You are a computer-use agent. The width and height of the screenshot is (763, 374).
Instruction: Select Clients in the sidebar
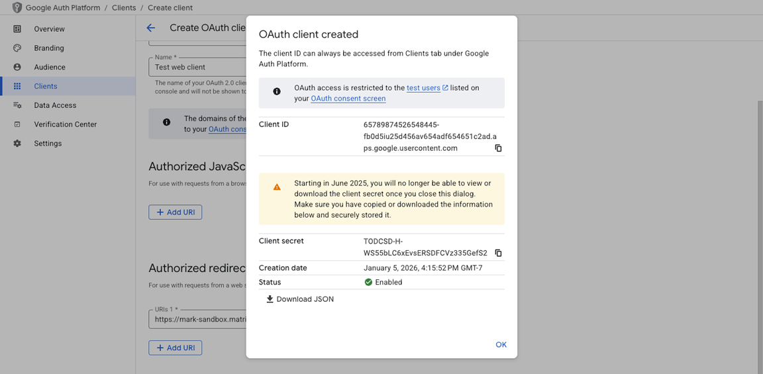(68, 86)
